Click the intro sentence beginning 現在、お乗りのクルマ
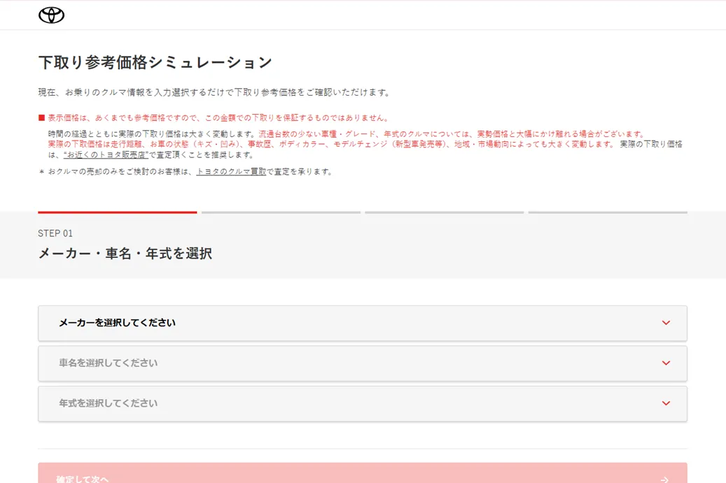Screen dimensions: 726x483 [215, 92]
